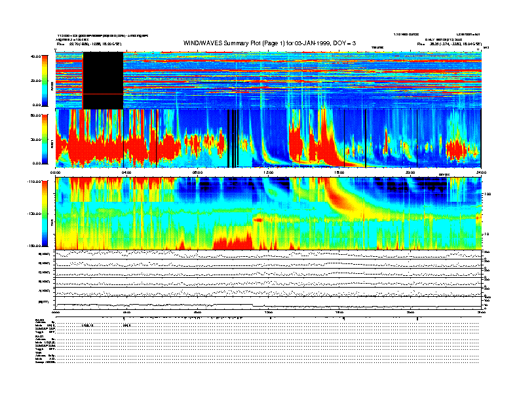Click the 40.00 label on RAD2 scale
Screen dimensions: 519x401
[x=36, y=56]
